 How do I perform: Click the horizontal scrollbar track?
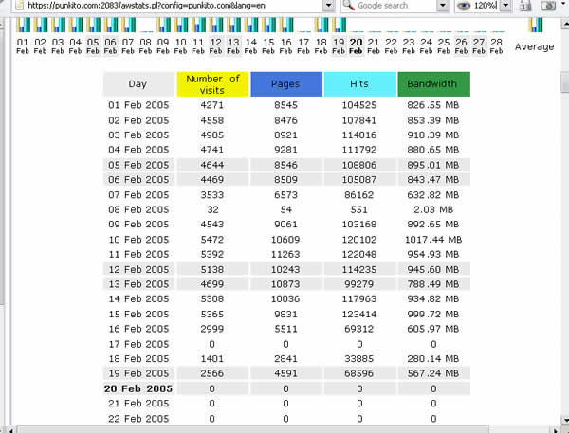click(x=283, y=430)
